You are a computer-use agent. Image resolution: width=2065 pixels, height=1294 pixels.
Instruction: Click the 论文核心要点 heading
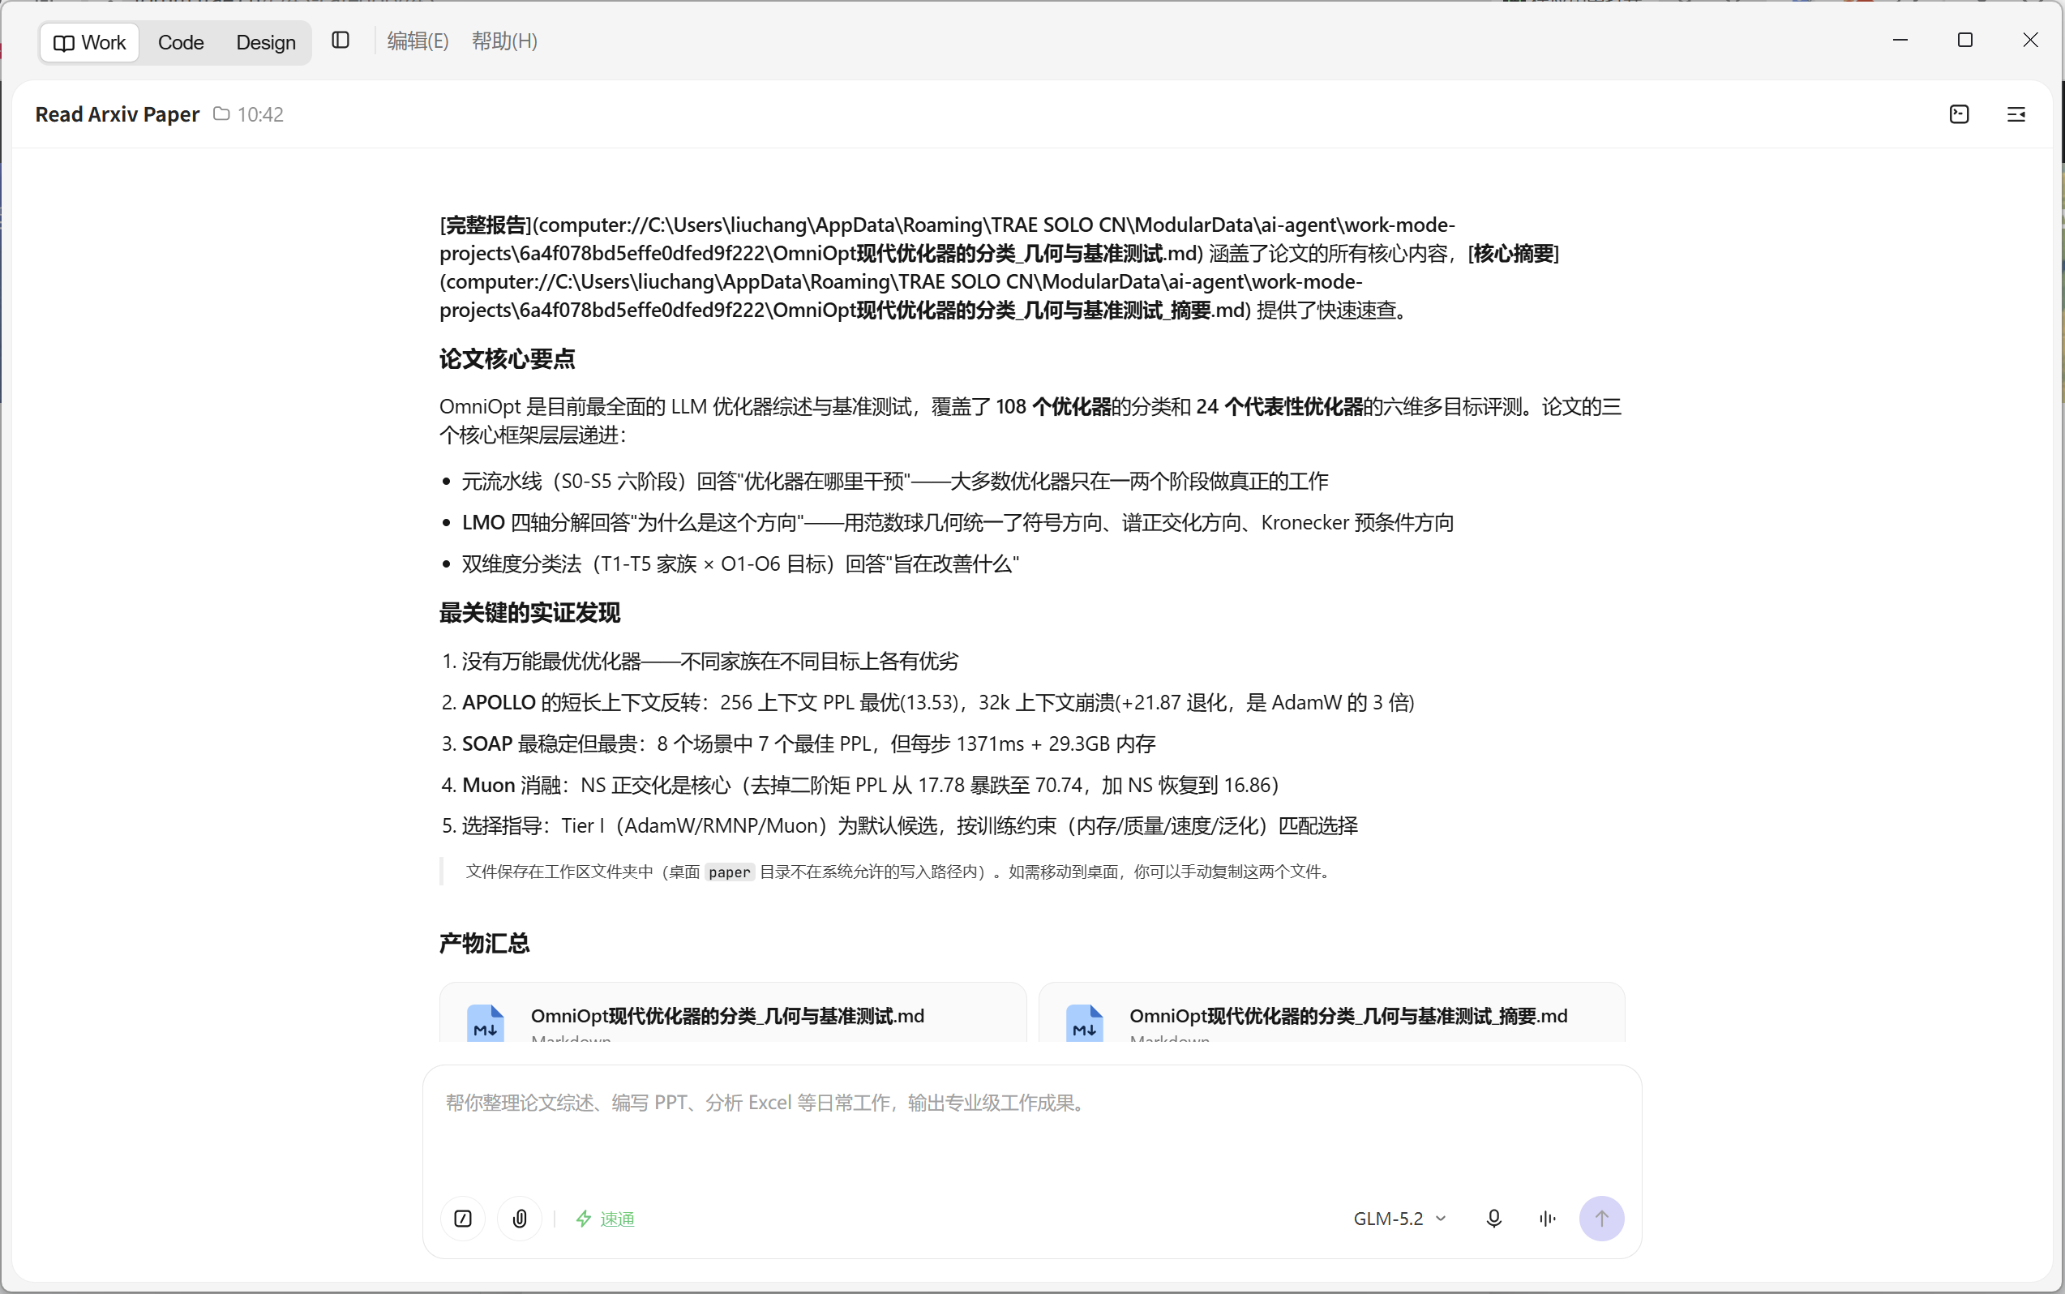coord(508,358)
